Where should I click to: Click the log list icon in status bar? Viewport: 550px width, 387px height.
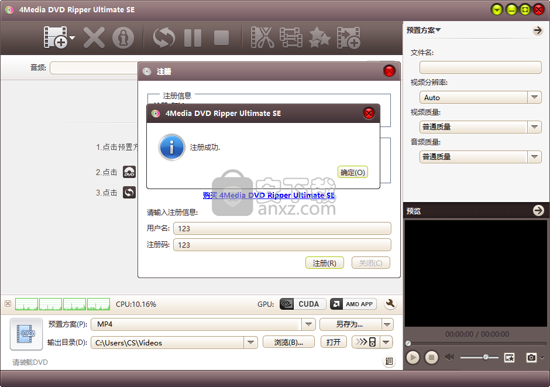(389, 361)
